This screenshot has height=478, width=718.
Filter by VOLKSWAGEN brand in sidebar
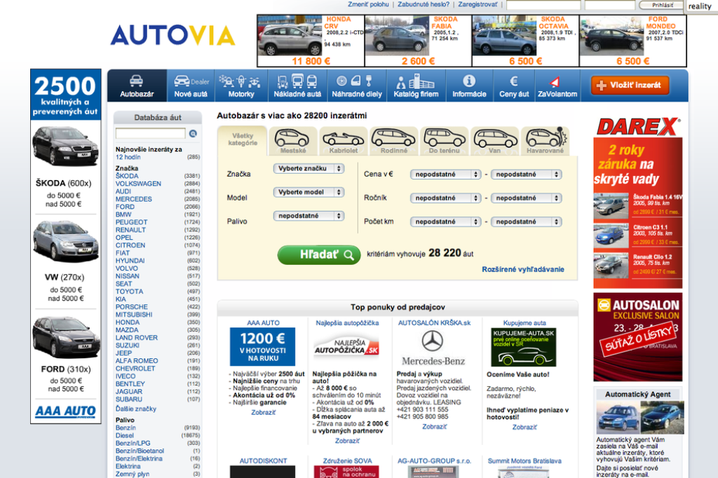tap(138, 184)
